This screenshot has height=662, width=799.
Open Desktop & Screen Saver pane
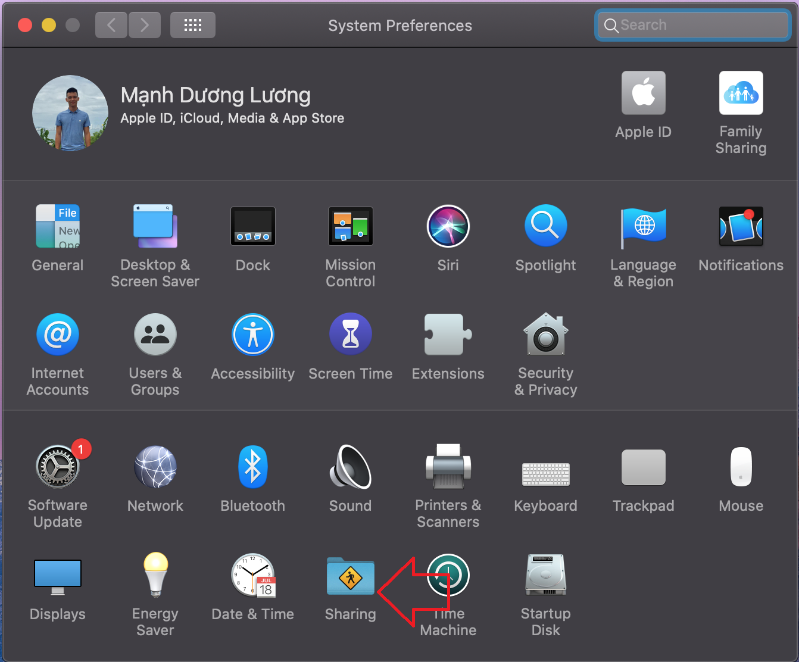point(155,226)
